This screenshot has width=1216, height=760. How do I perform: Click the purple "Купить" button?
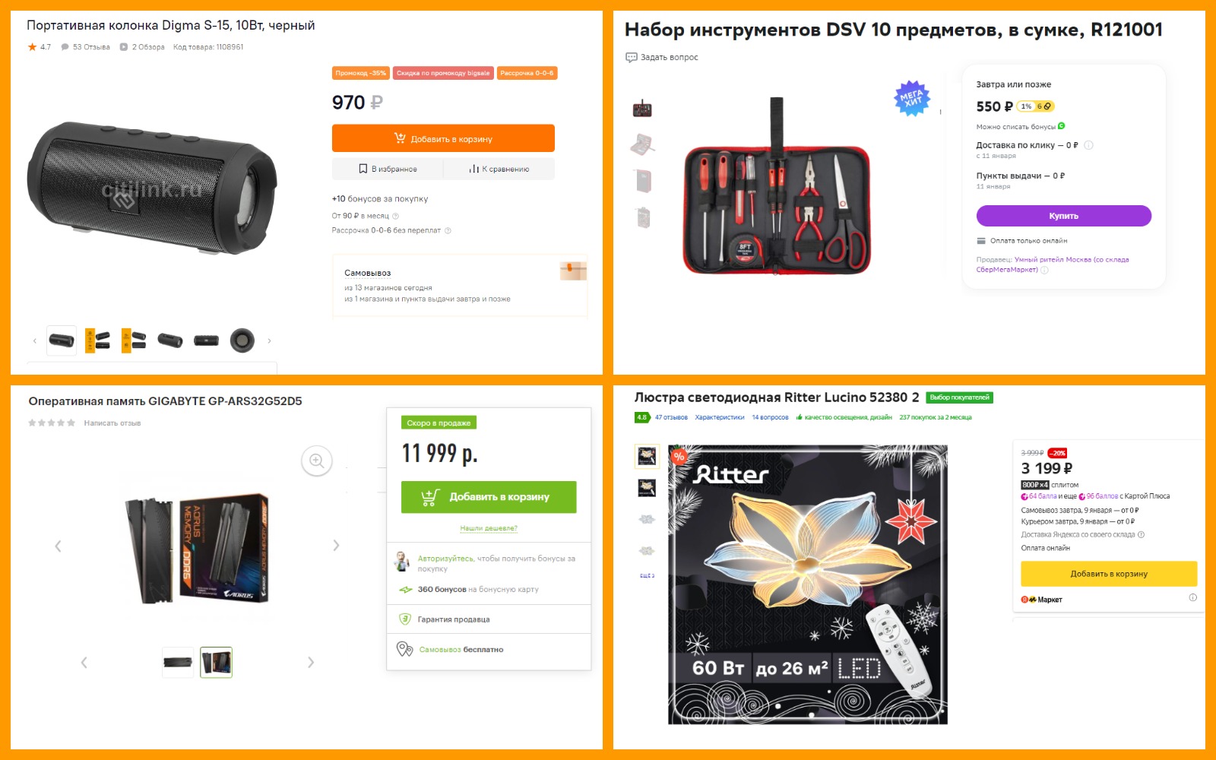[1063, 216]
